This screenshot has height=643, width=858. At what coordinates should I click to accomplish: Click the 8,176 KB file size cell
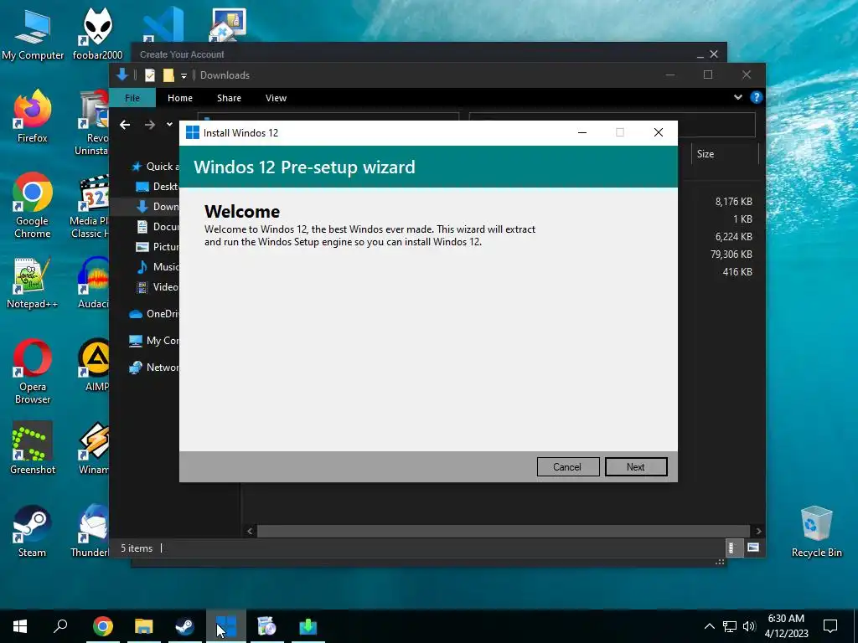coord(734,202)
